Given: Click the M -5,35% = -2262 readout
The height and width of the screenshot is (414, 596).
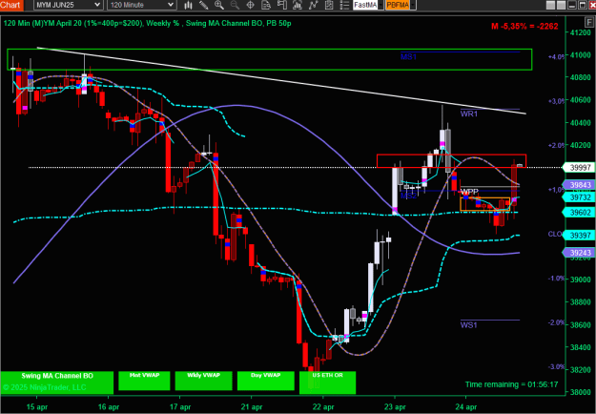Looking at the screenshot, I should pos(524,26).
